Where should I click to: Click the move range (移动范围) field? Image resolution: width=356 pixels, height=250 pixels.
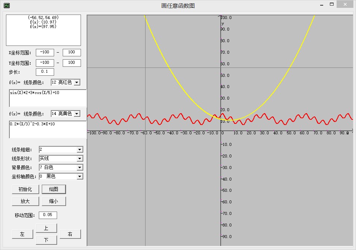(x=48, y=215)
